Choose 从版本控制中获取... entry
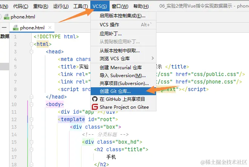The image size is (249, 167). (124, 51)
